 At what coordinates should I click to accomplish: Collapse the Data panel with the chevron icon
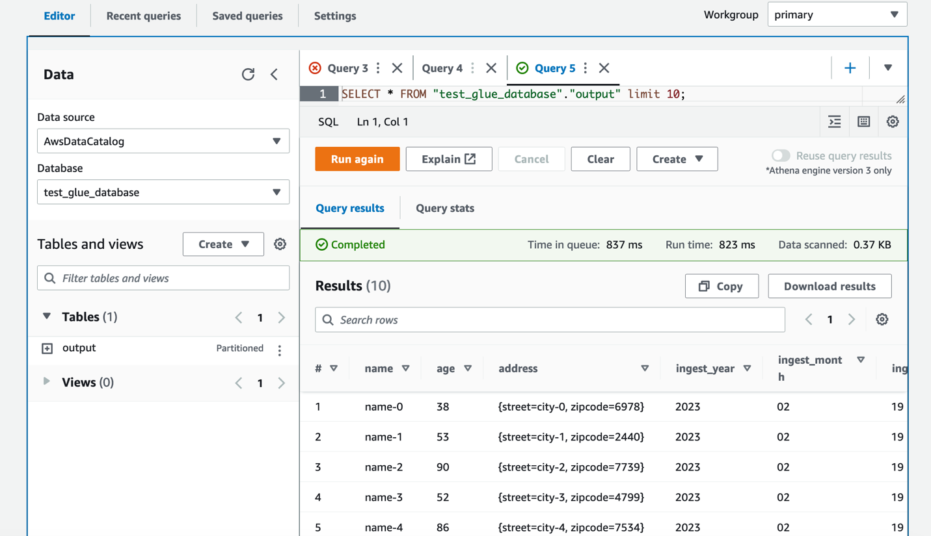[x=274, y=74]
